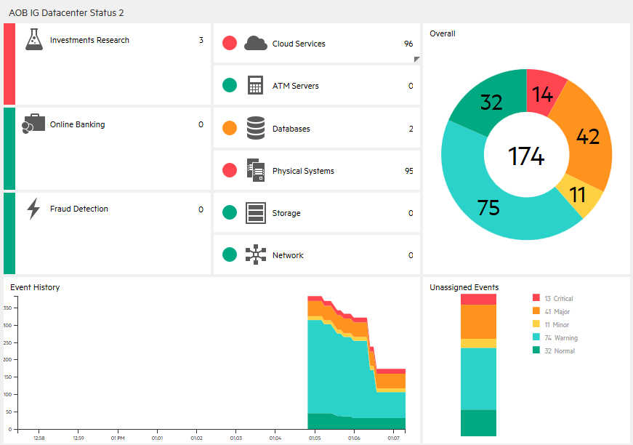Click the Overall panel title
The image size is (633, 445).
tap(443, 33)
